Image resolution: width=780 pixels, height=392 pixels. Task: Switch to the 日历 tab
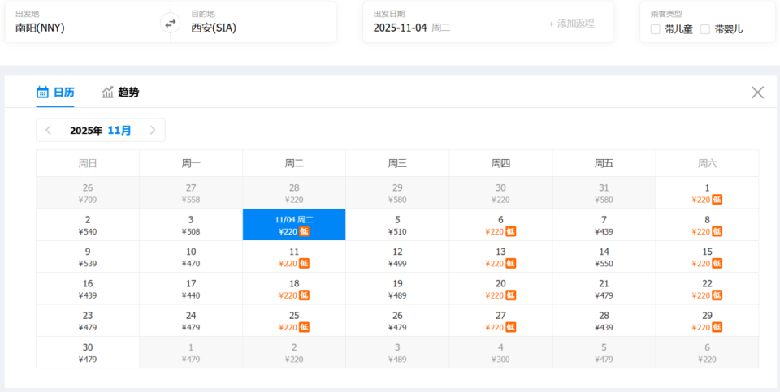[63, 93]
